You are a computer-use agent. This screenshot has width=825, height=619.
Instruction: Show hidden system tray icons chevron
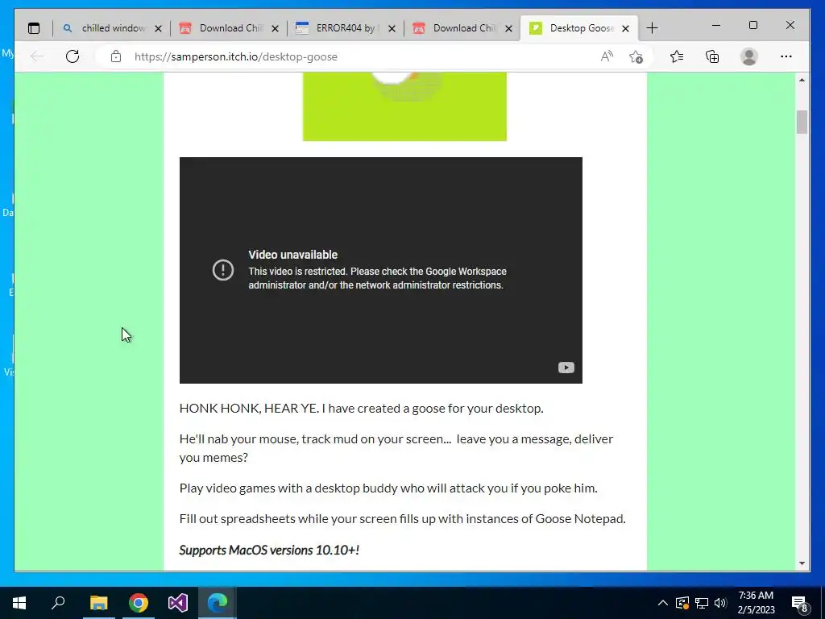663,603
